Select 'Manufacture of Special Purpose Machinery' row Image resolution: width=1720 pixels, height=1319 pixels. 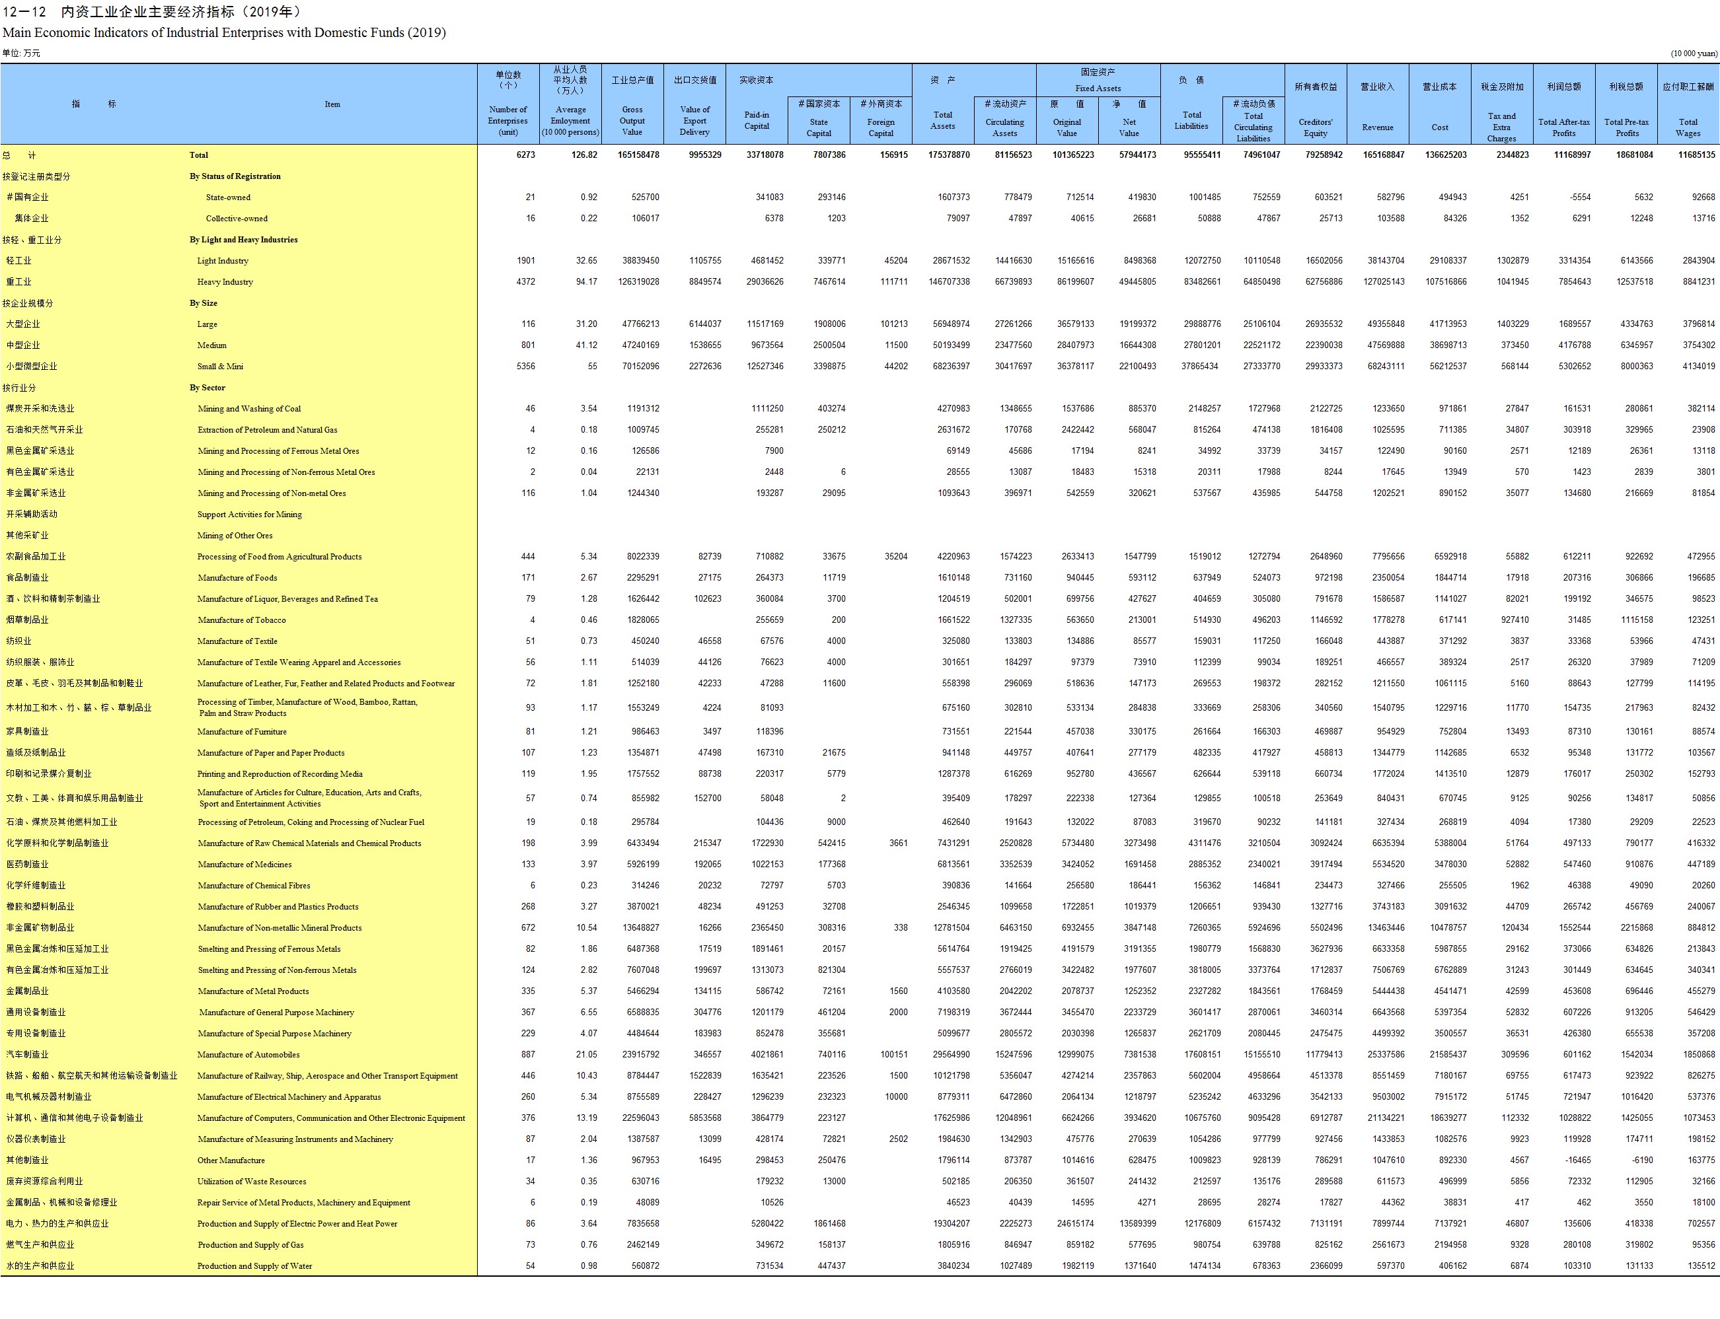pos(274,1034)
